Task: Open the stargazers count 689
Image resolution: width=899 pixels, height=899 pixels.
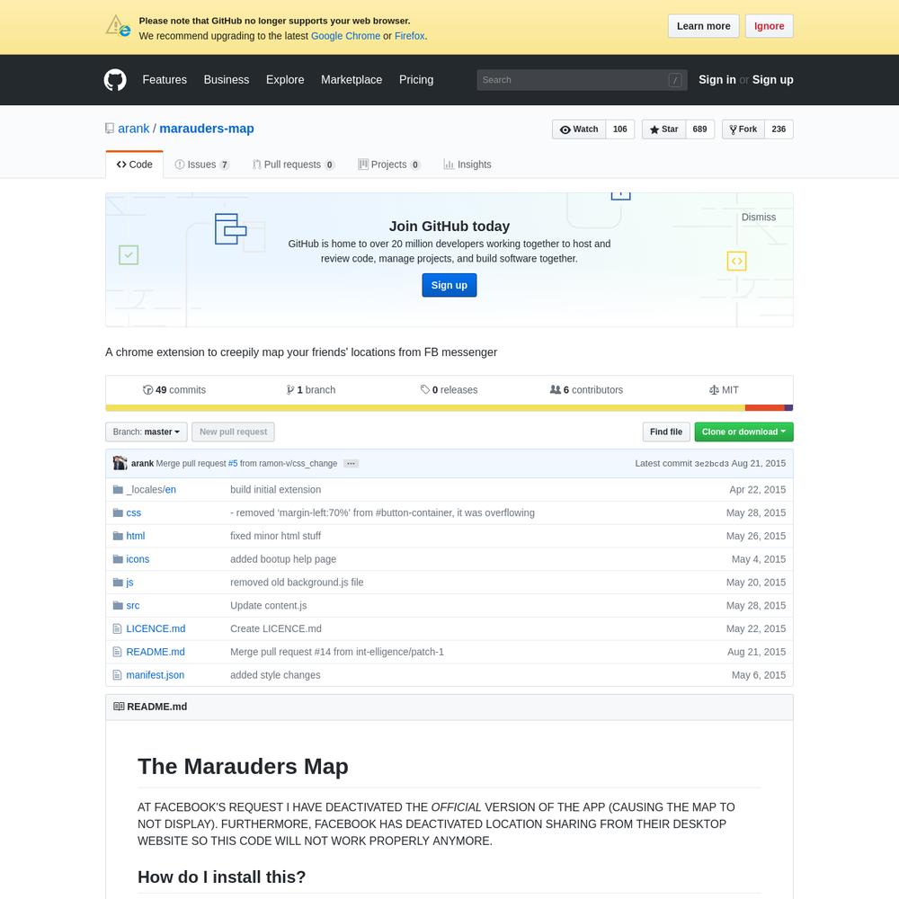Action: pyautogui.click(x=699, y=129)
